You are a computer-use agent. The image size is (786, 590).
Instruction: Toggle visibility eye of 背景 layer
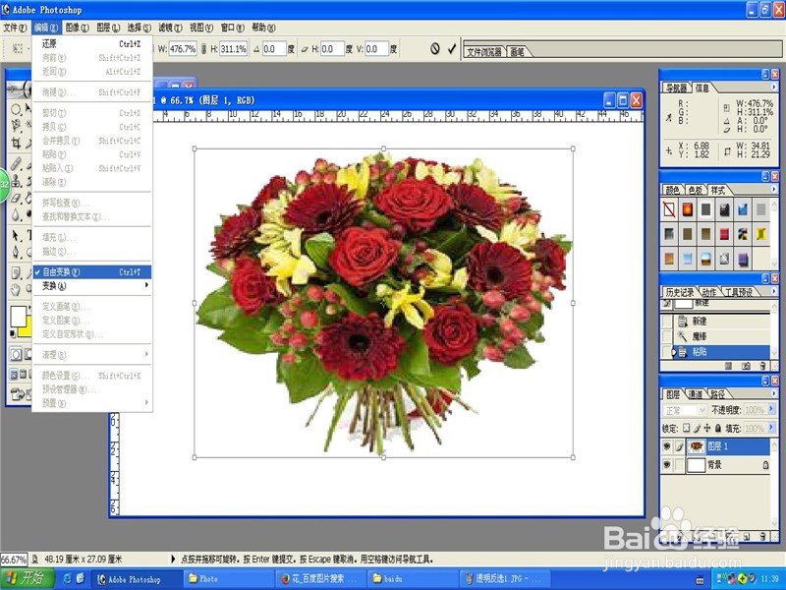point(667,465)
